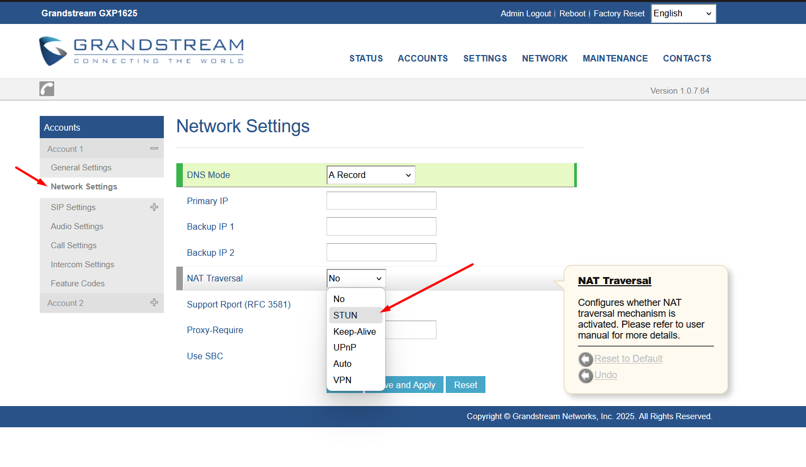
Task: Open the NAT Traversal dropdown
Action: [356, 278]
